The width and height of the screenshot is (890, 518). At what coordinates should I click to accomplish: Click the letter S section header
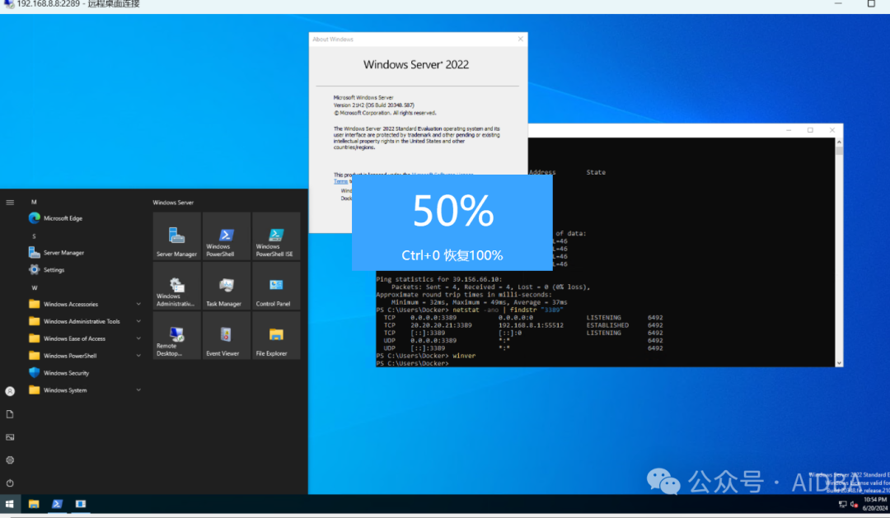(34, 236)
